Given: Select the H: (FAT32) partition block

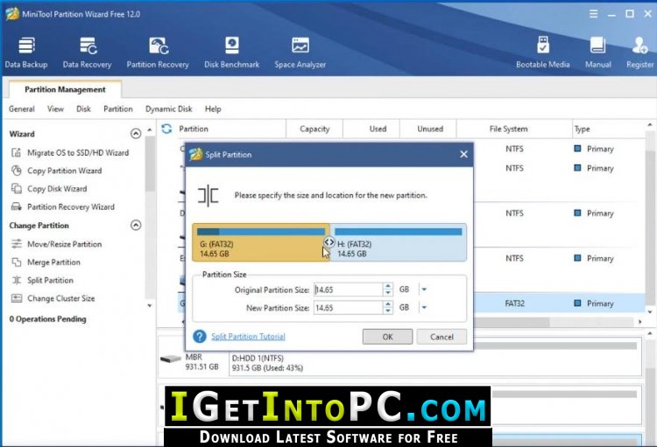Looking at the screenshot, I should [x=399, y=242].
